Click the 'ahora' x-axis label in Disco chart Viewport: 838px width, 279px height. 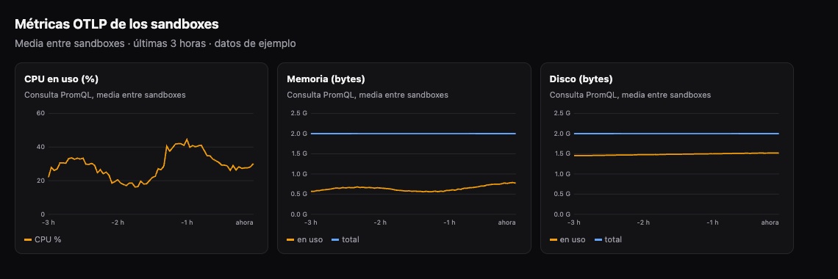click(x=770, y=222)
